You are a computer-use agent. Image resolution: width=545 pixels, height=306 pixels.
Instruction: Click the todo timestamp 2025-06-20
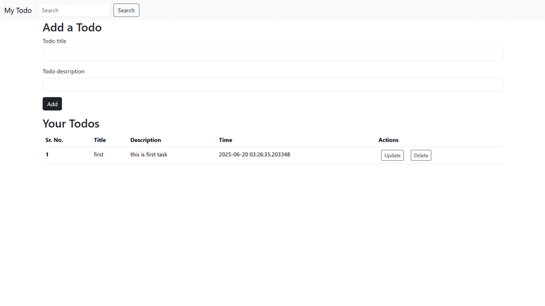[254, 155]
